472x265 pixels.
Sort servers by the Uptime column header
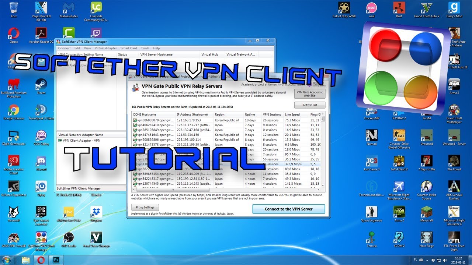[x=252, y=114]
